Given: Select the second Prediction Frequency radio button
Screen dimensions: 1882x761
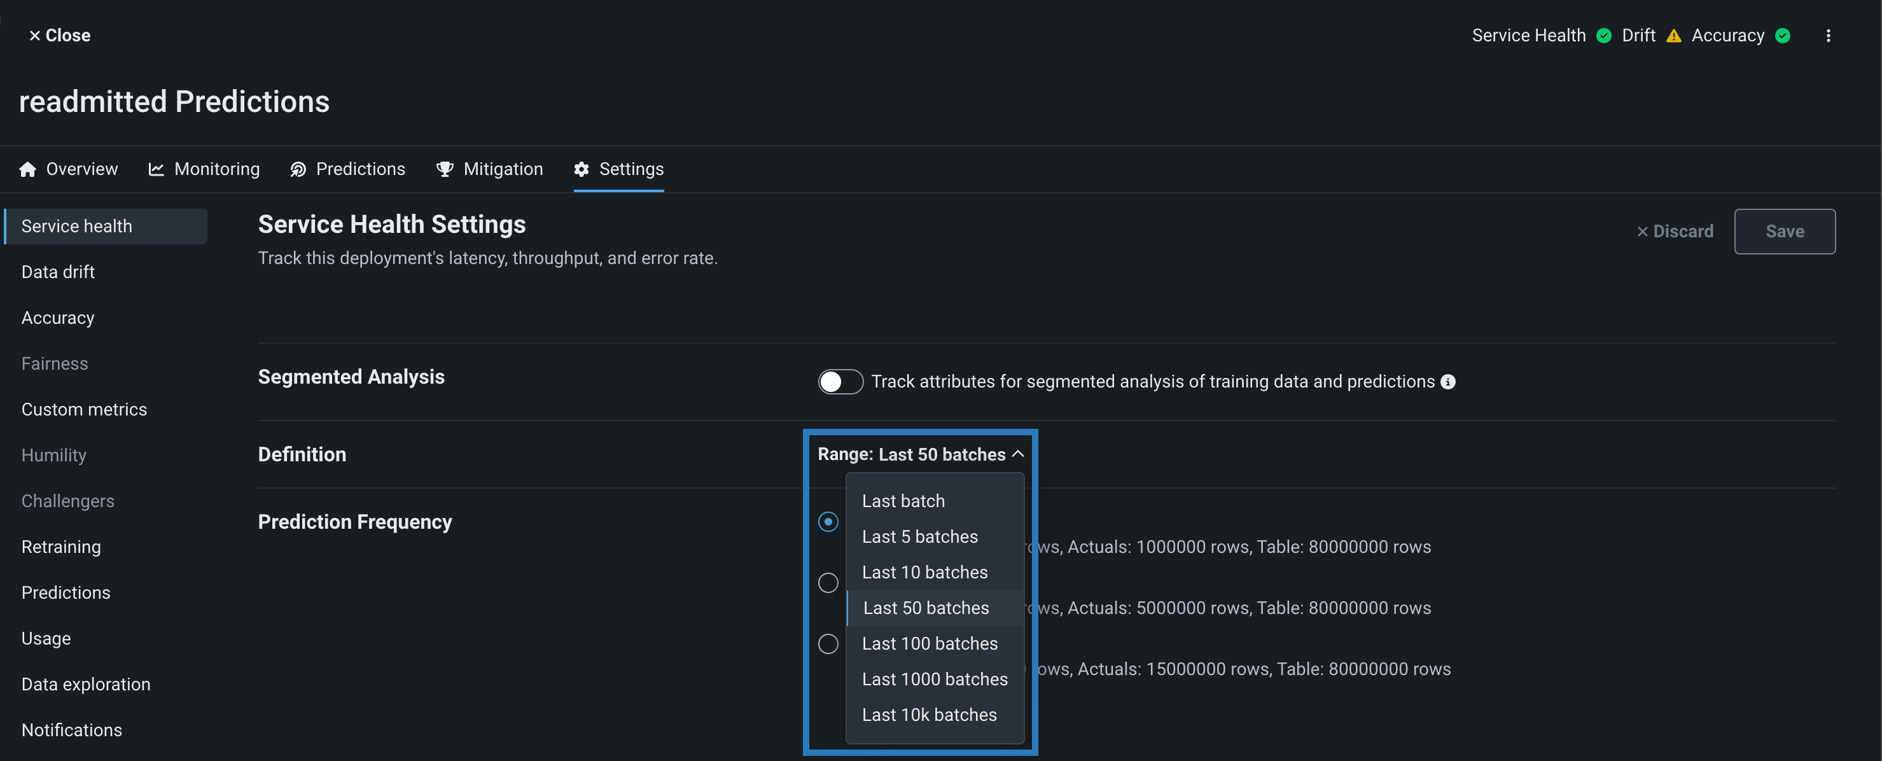Looking at the screenshot, I should 828,583.
